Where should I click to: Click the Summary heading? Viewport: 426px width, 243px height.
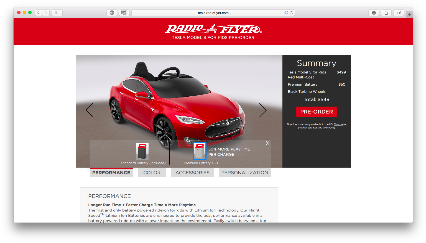coord(317,63)
